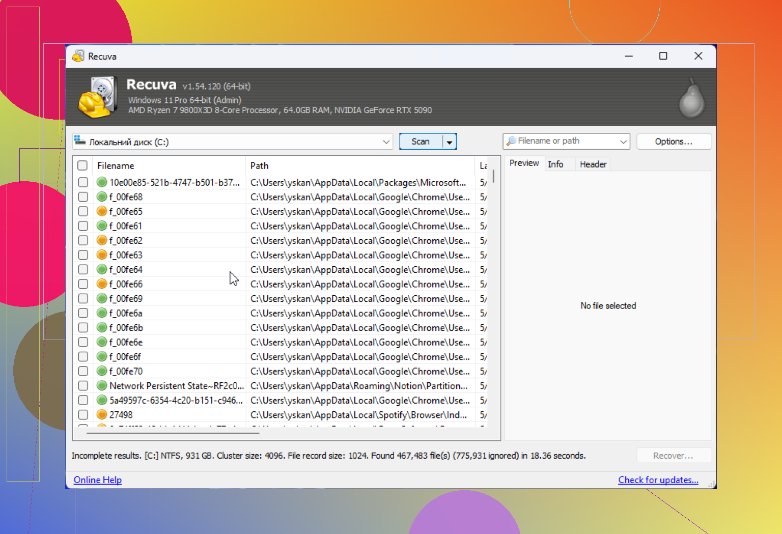Check the box for f_00fe61
The width and height of the screenshot is (782, 534).
pyautogui.click(x=83, y=226)
